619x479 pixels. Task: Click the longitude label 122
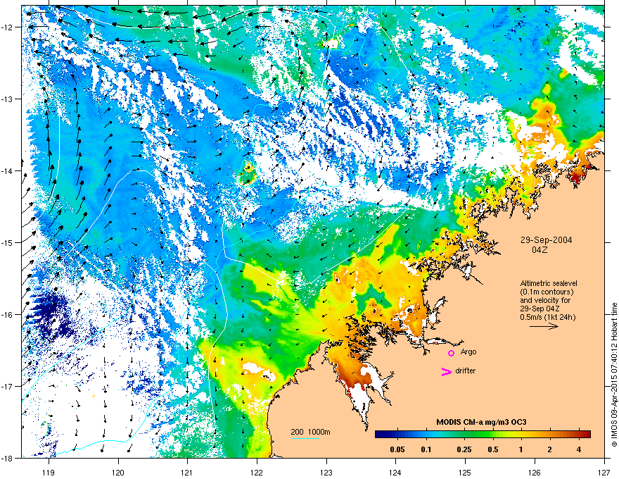click(x=257, y=472)
